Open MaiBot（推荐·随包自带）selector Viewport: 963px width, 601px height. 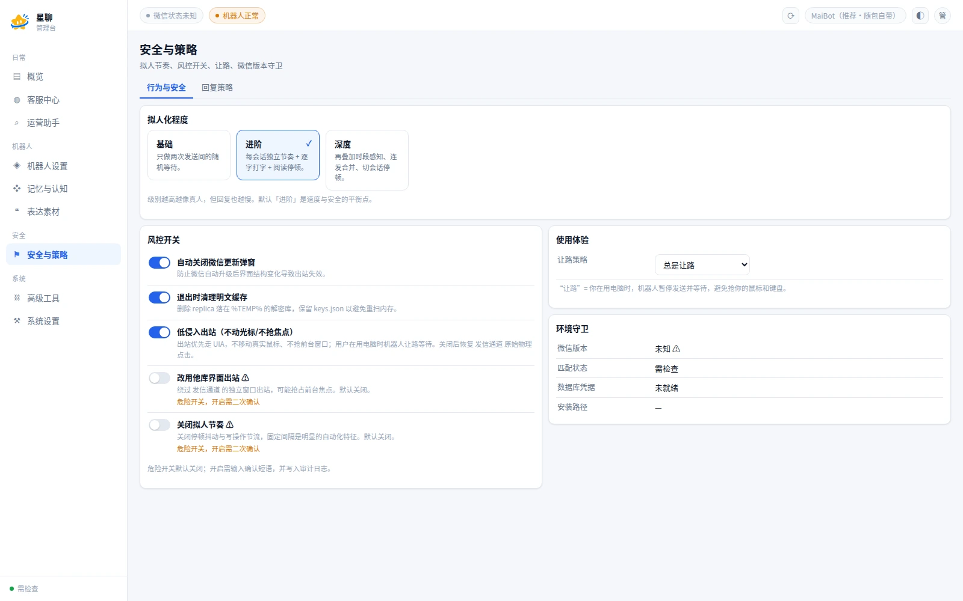(x=855, y=16)
